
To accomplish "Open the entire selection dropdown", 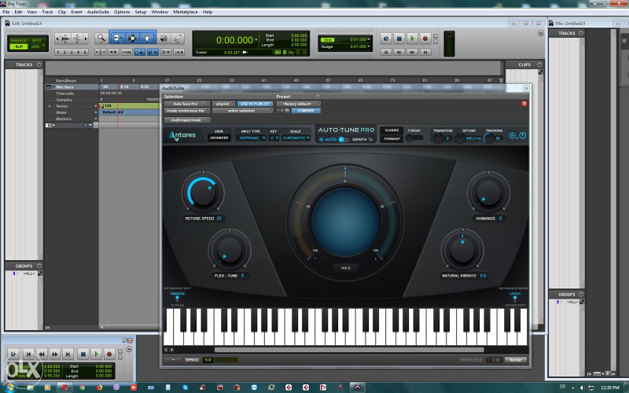I will pyautogui.click(x=243, y=111).
